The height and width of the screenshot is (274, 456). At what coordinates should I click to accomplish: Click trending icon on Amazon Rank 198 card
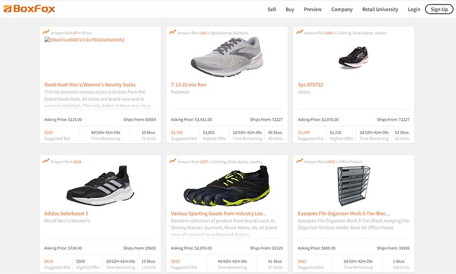click(173, 32)
